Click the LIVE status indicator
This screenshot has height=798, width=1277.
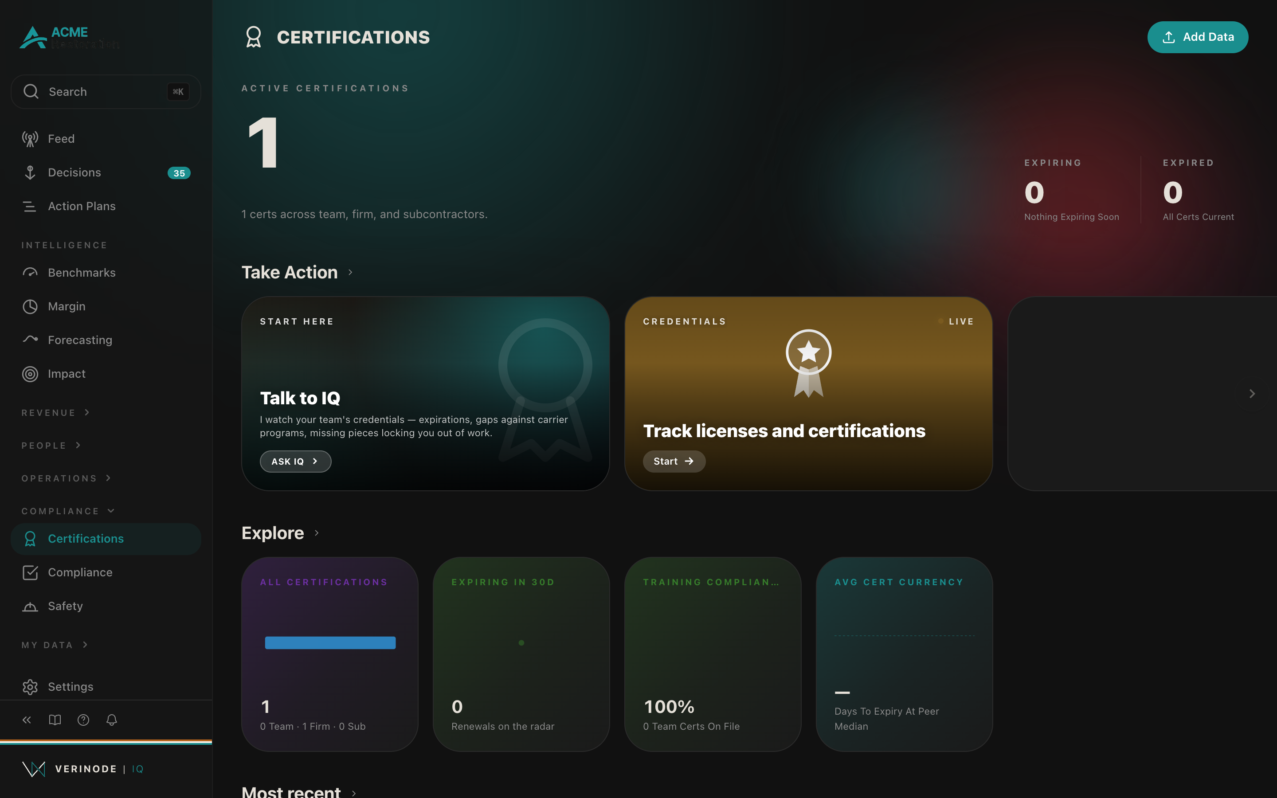pos(956,321)
